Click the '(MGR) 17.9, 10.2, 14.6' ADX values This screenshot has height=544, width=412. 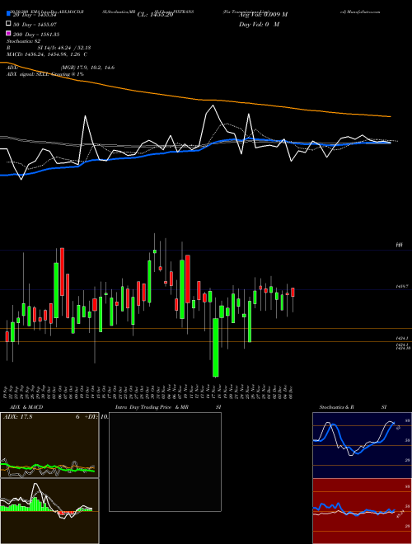tap(87, 68)
